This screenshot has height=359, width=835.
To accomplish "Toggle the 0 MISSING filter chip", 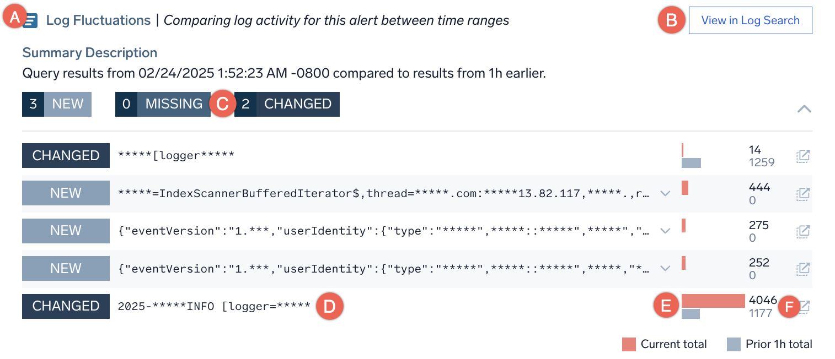I will tap(163, 104).
